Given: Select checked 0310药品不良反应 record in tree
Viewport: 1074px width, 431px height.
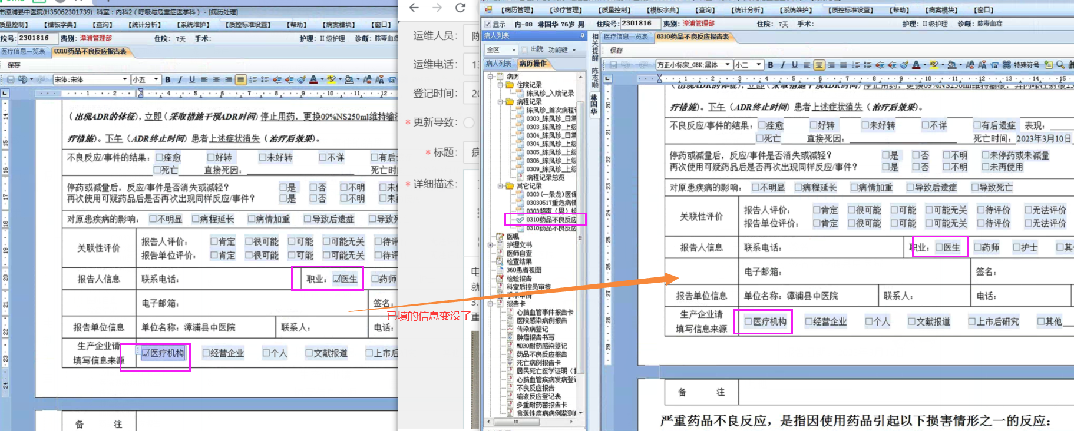Looking at the screenshot, I should [551, 220].
